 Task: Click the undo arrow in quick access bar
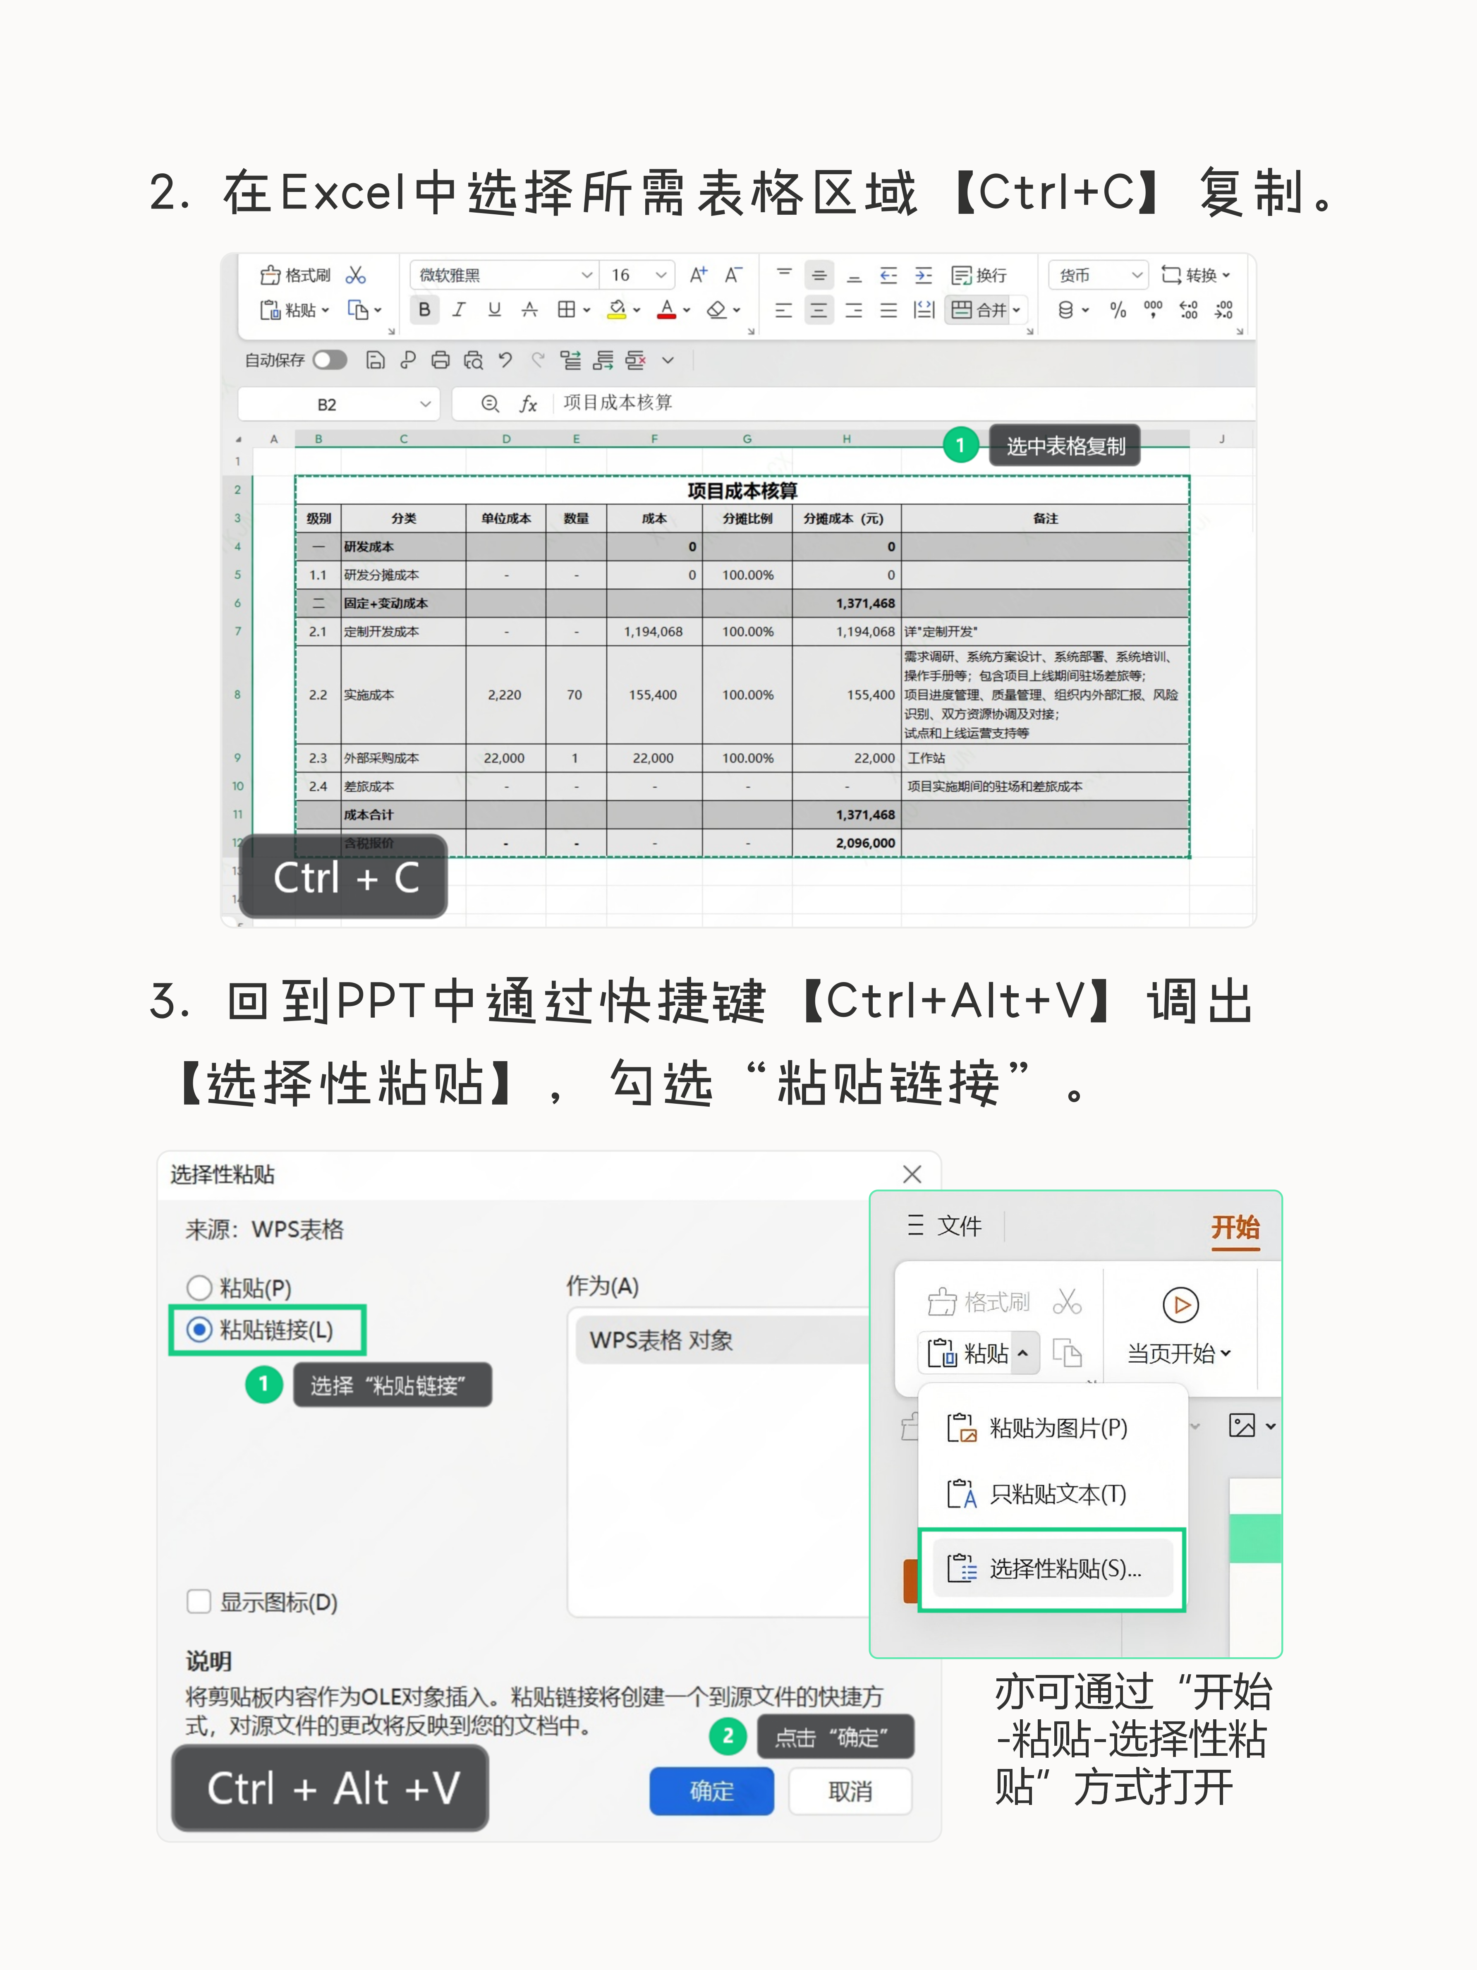click(x=506, y=360)
